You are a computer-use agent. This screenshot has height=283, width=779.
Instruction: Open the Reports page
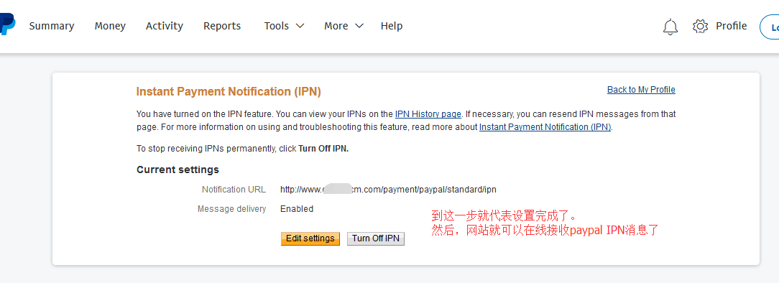pyautogui.click(x=222, y=26)
